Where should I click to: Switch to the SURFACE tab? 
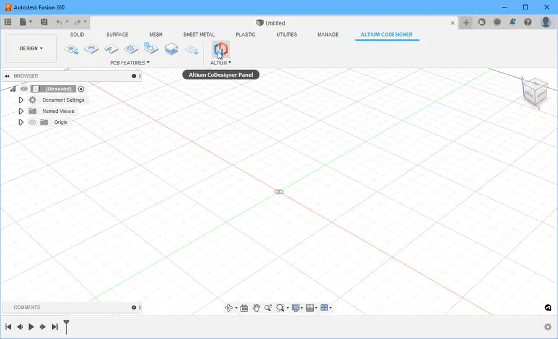point(117,35)
